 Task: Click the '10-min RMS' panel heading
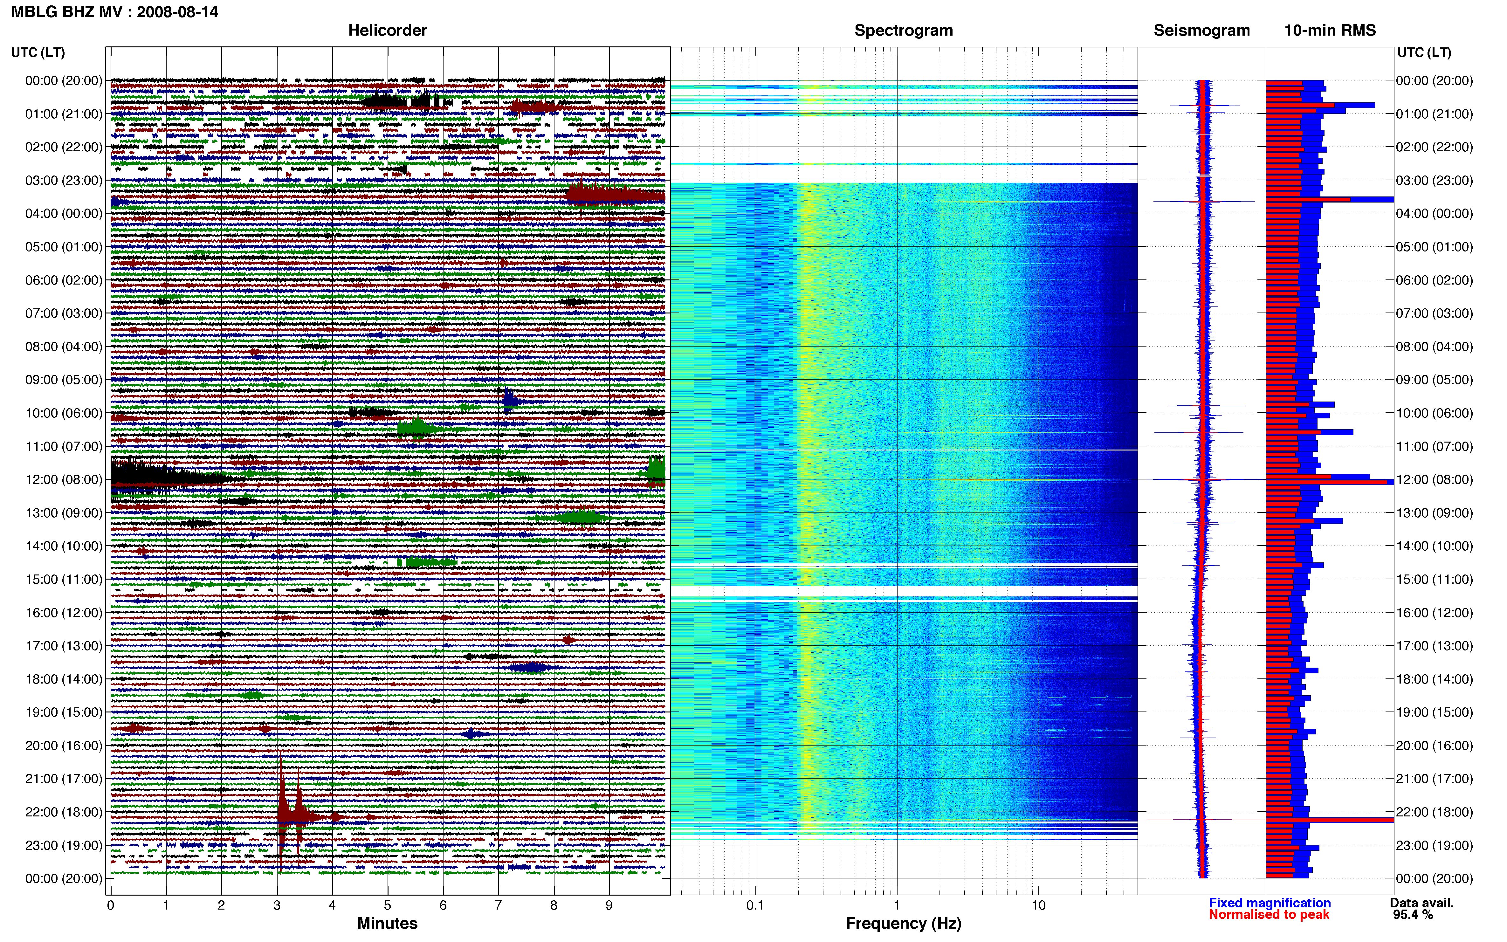1330,31
